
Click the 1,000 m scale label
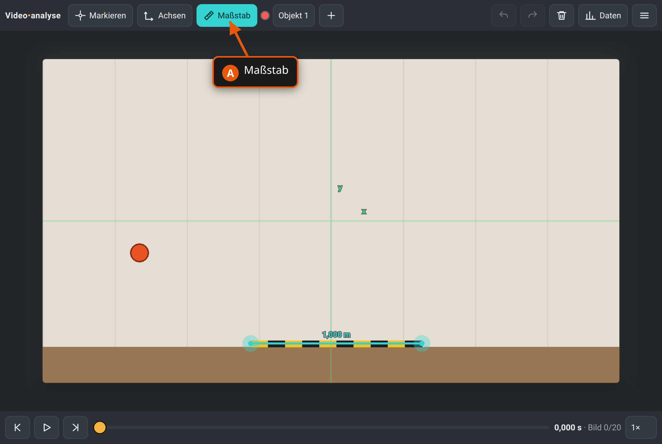click(336, 335)
